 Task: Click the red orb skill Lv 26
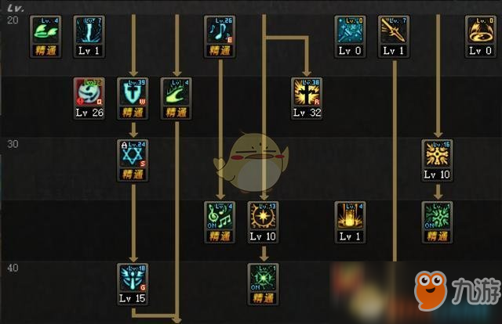click(x=89, y=99)
